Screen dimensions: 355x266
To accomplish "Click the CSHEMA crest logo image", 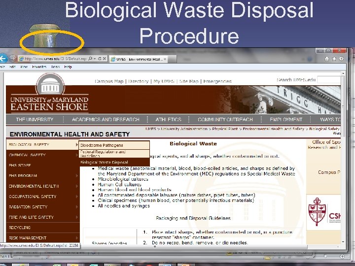I will tap(318, 211).
